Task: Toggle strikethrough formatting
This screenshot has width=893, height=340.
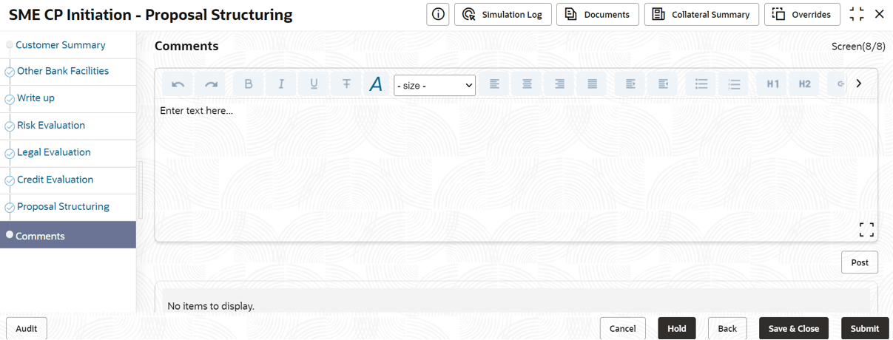Action: point(346,84)
